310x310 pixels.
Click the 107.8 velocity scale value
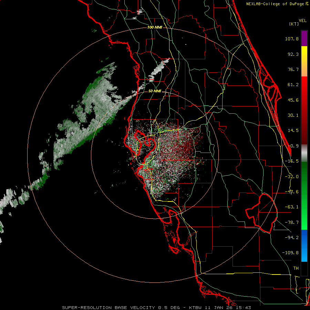[292, 39]
